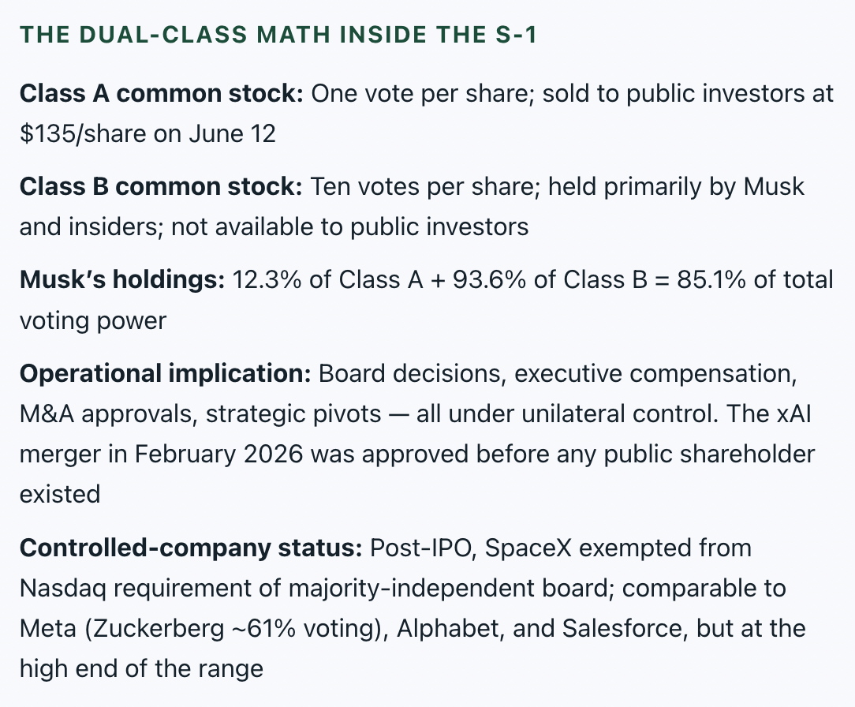
Task: Click the bold 'Controlled-company status:' label
Action: point(191,548)
